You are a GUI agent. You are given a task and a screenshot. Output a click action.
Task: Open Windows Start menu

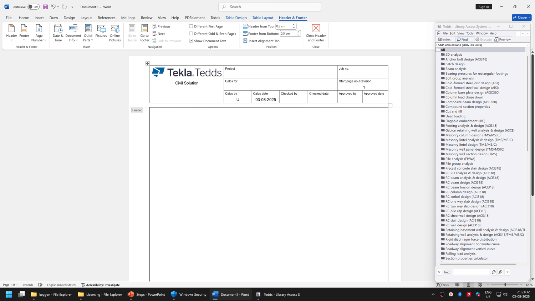pos(9,295)
